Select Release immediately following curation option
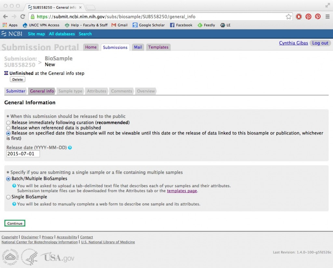This screenshot has height=268, width=333. [8, 123]
